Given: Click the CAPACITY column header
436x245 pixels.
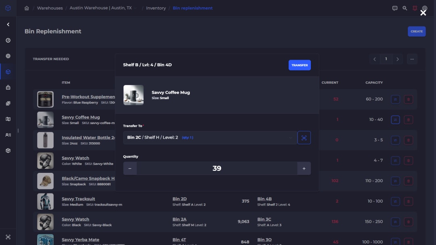Looking at the screenshot, I should tap(374, 83).
